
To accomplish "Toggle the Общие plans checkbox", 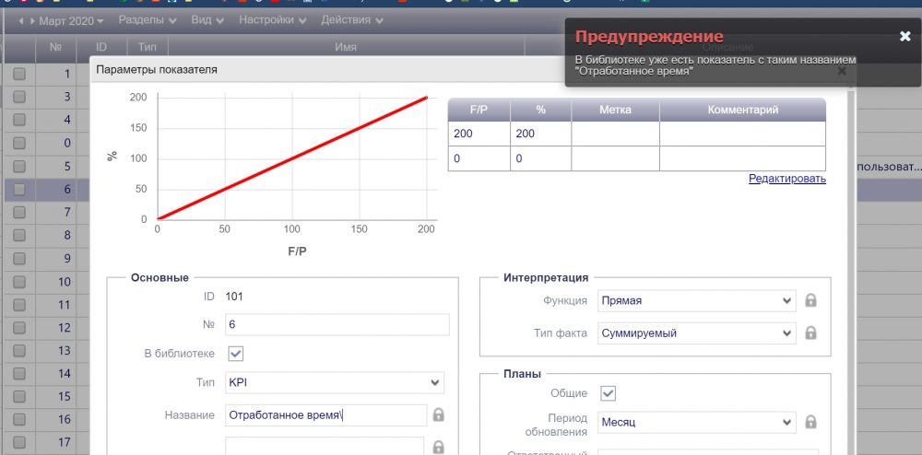I will [x=608, y=393].
